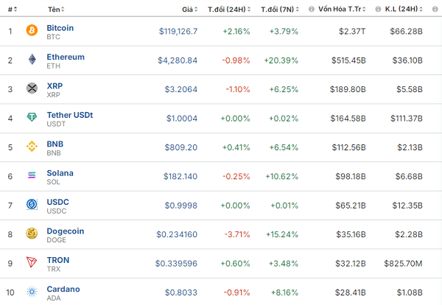Image resolution: width=442 pixels, height=305 pixels.
Task: Click the DOGE ticker symbol
Action: click(57, 240)
